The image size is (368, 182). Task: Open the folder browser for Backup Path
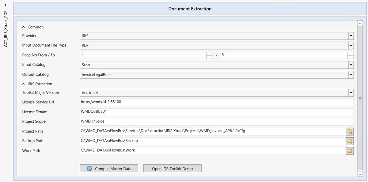coord(350,141)
